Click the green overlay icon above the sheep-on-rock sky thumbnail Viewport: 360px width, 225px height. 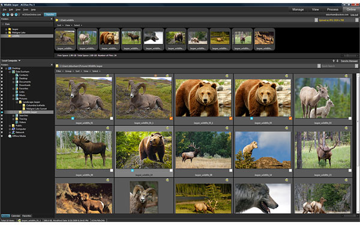click(x=287, y=128)
